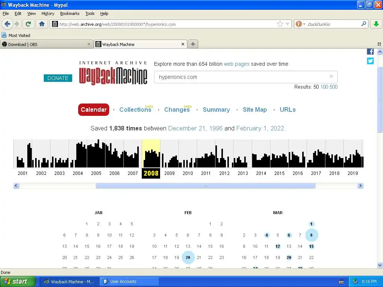
Task: Open the Site Map view
Action: coord(255,109)
